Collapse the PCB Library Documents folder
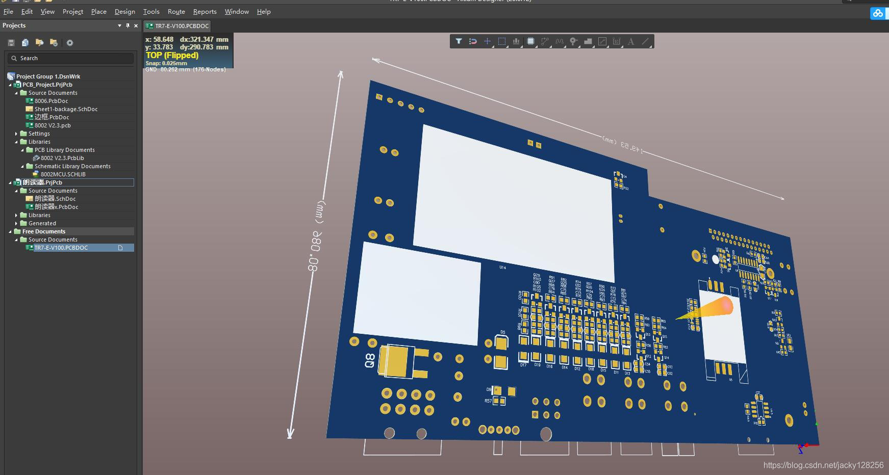Image resolution: width=889 pixels, height=475 pixels. coord(22,150)
